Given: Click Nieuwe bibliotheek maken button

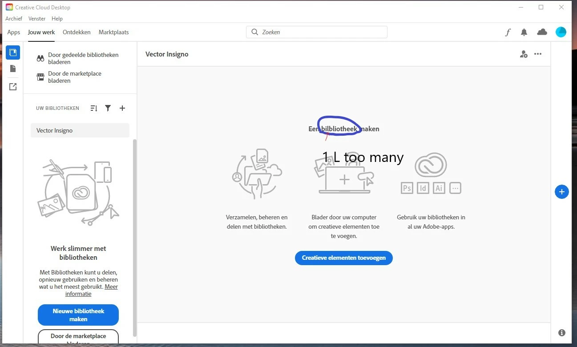Looking at the screenshot, I should tap(78, 315).
